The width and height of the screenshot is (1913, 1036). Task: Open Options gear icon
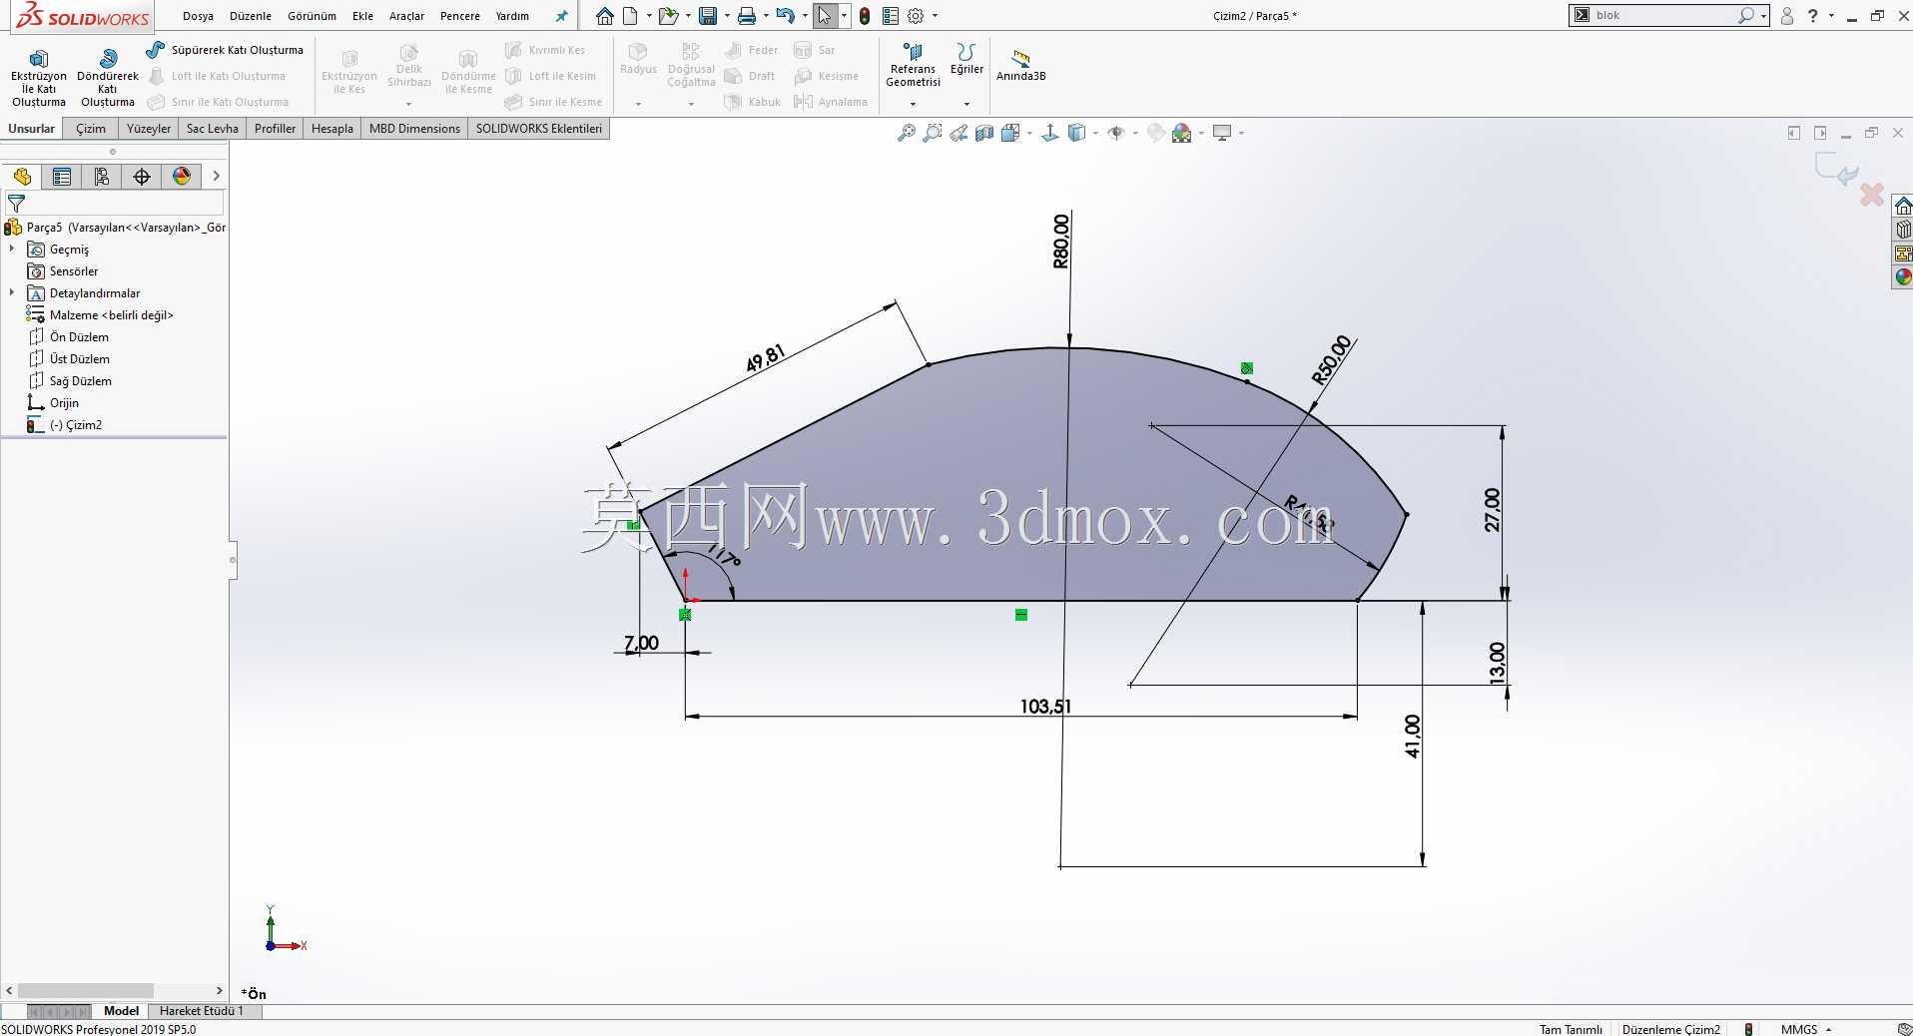click(916, 16)
